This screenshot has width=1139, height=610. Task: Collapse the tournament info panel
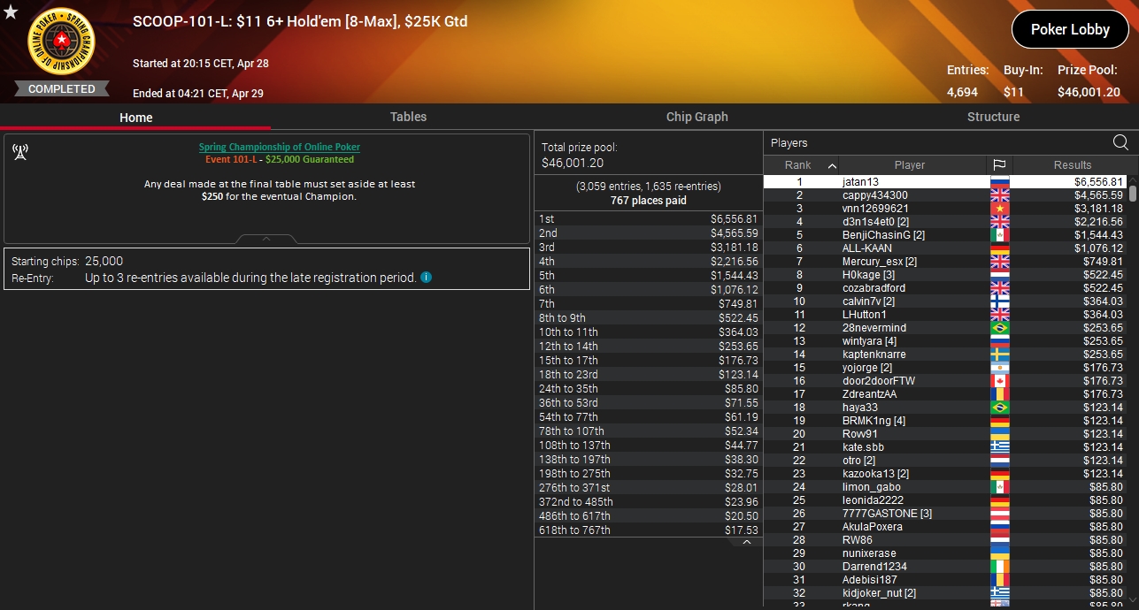pos(266,239)
